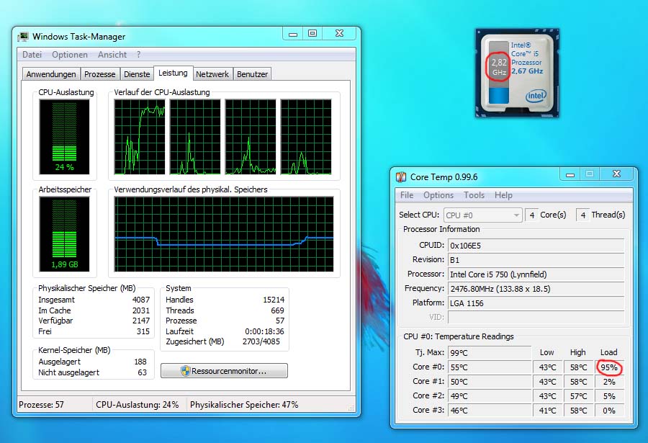Click Core #3 temperature 46°C
Image resolution: width=648 pixels, height=443 pixels.
tap(490, 411)
